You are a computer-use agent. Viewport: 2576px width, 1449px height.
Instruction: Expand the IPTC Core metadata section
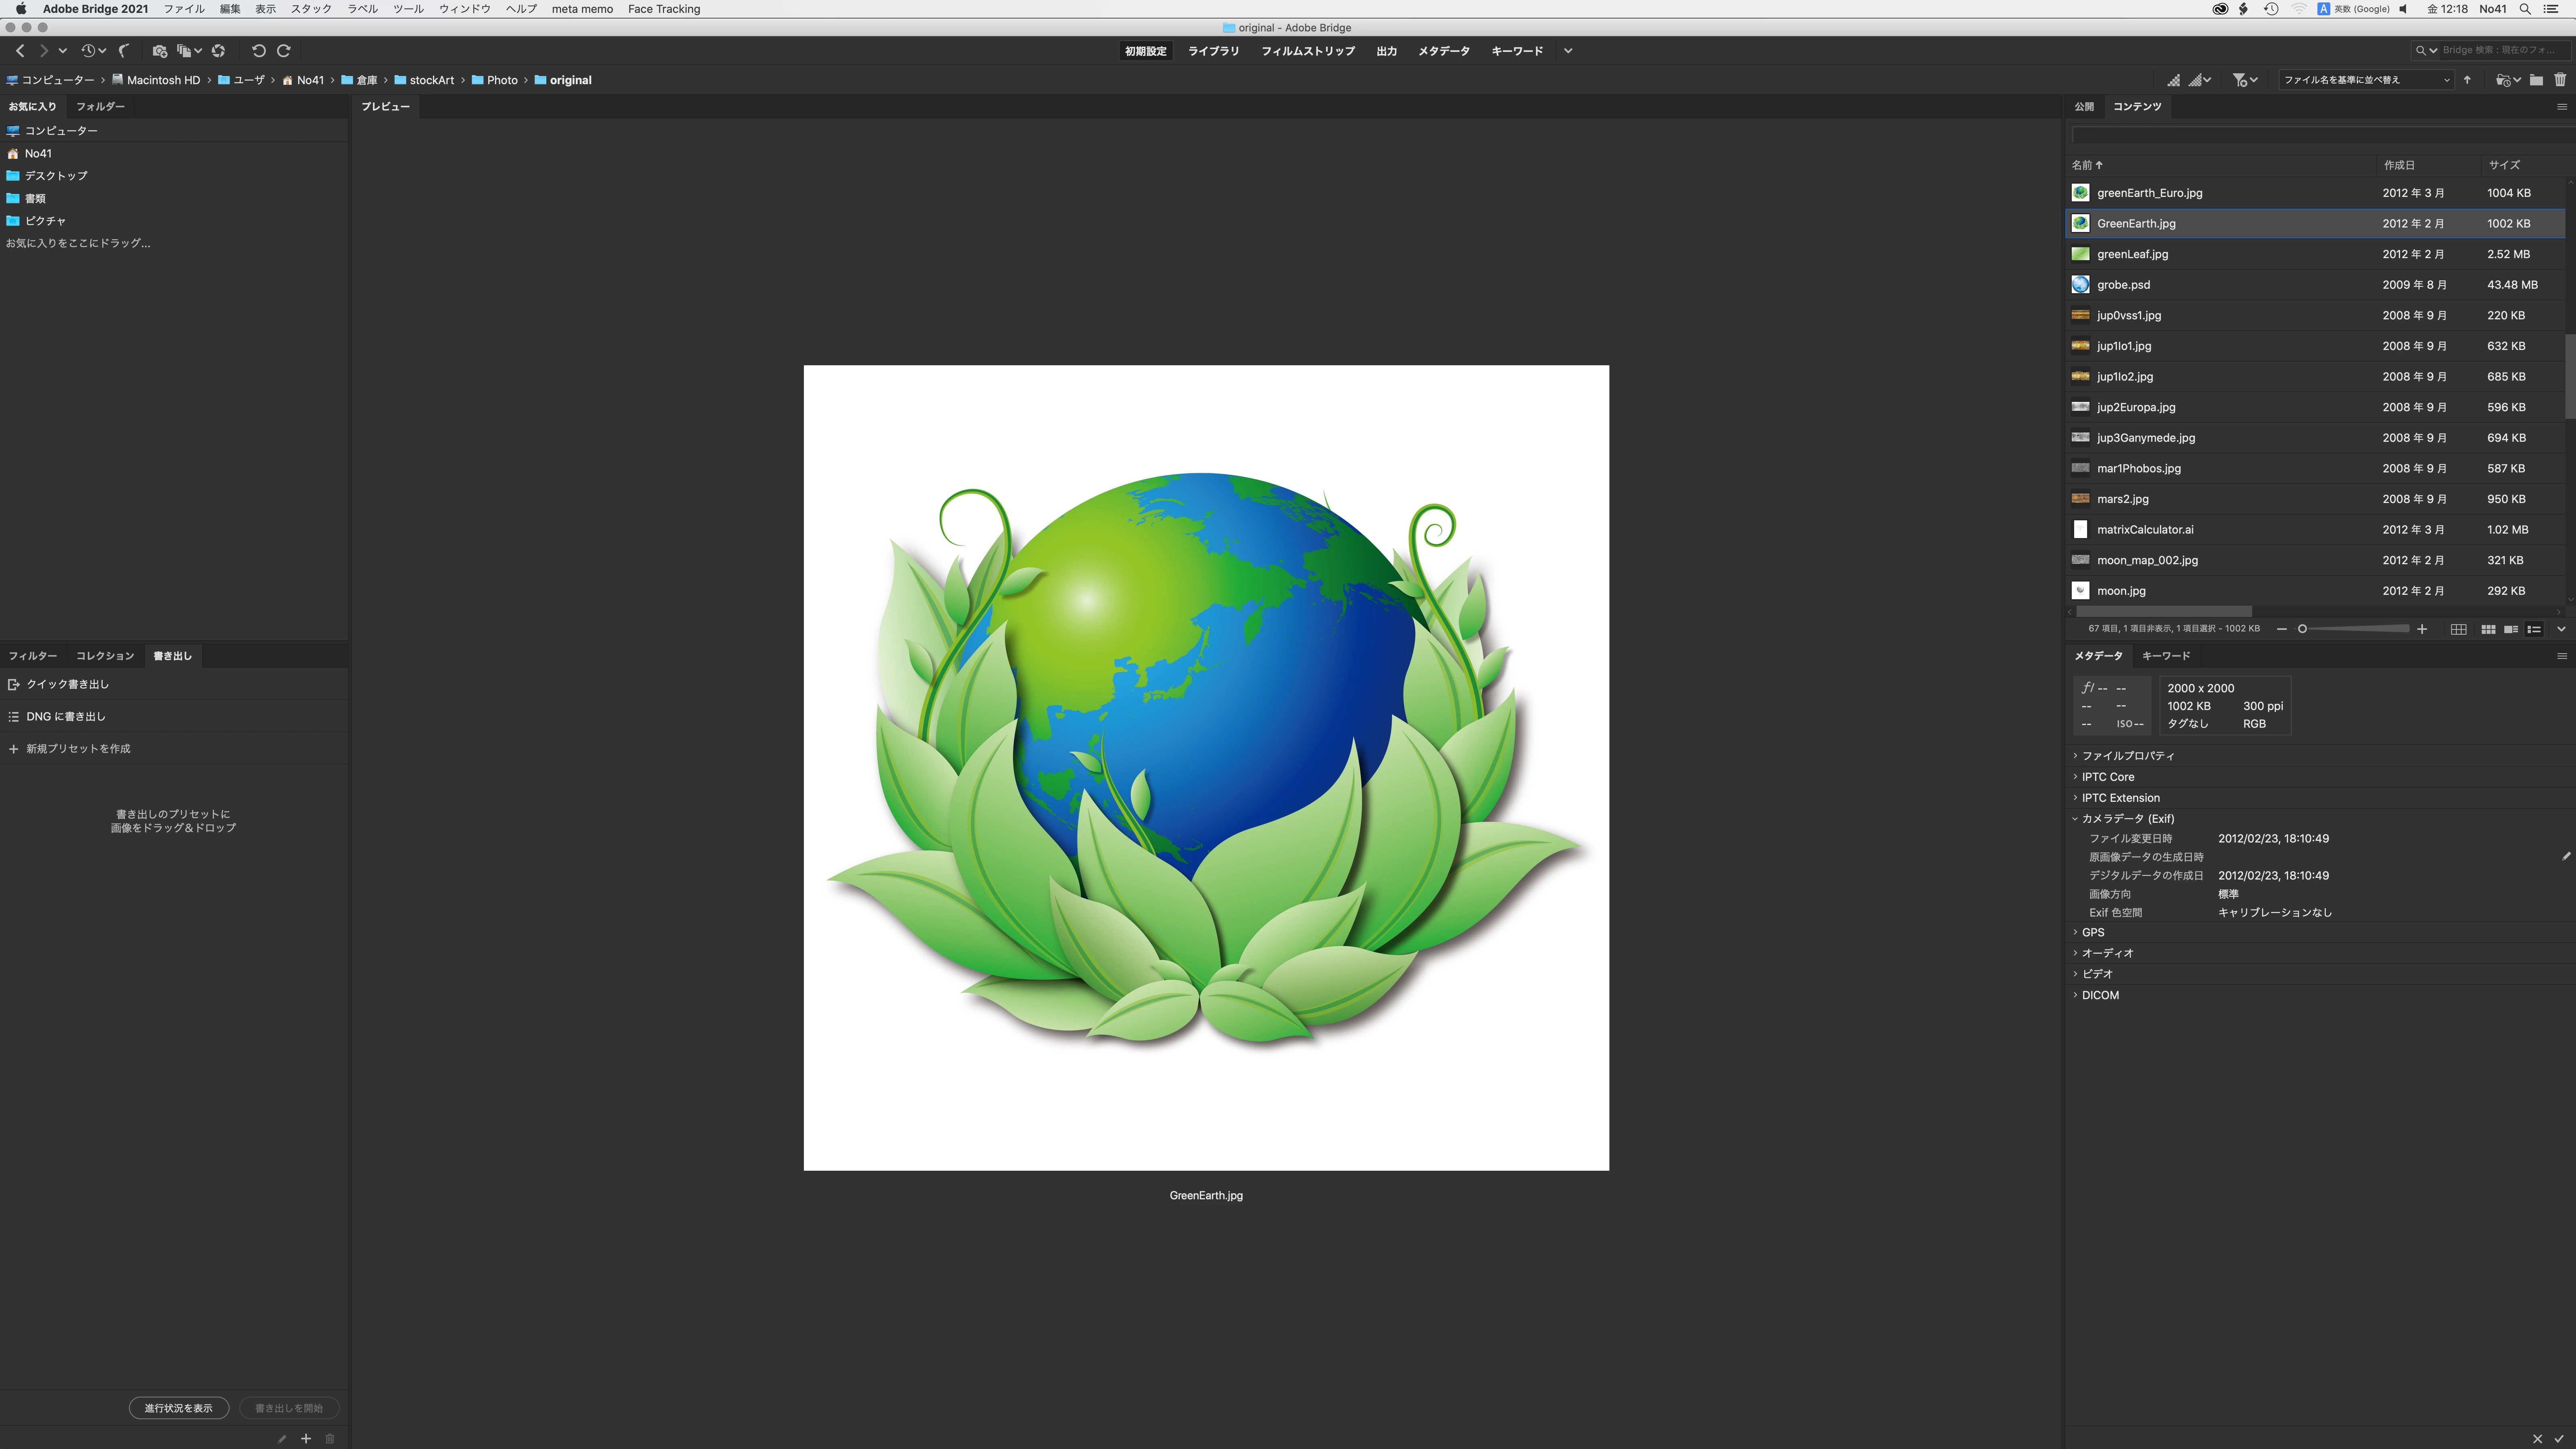point(2108,777)
